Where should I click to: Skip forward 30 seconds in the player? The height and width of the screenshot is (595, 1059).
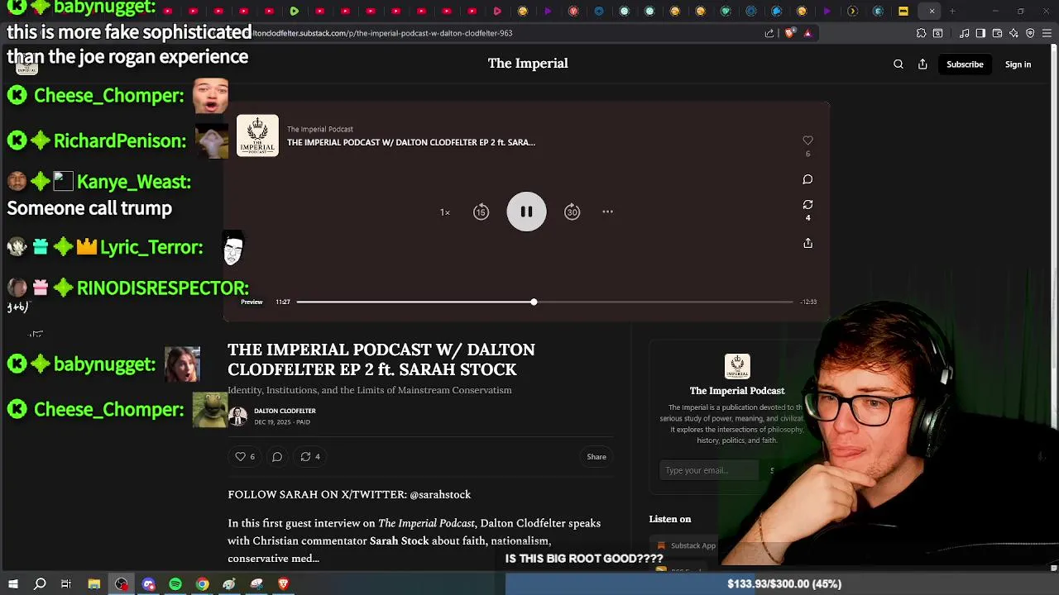pyautogui.click(x=572, y=212)
